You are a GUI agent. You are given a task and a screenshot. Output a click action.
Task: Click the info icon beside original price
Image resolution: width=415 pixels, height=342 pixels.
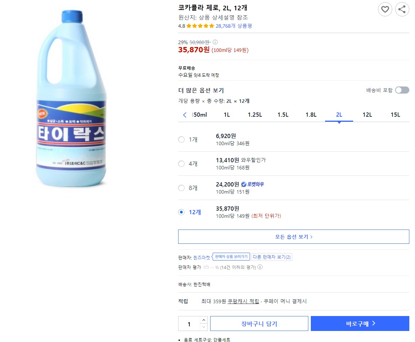pos(215,42)
